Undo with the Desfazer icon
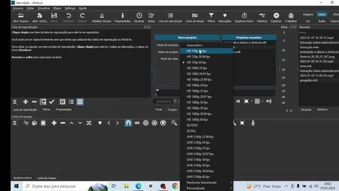 click(68, 18)
